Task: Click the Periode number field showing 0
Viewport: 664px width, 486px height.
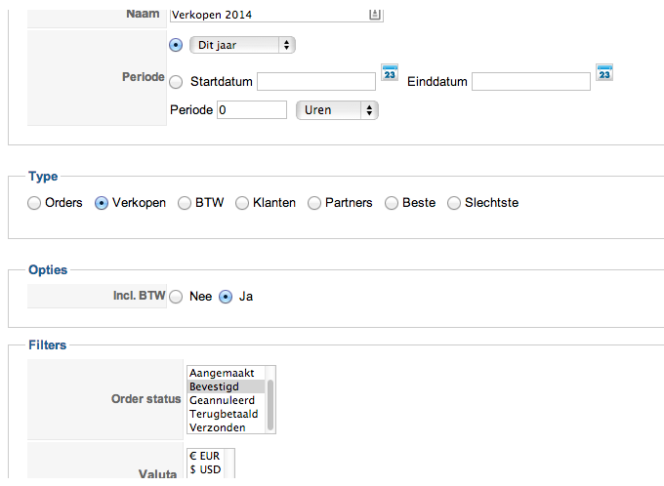Action: point(252,110)
